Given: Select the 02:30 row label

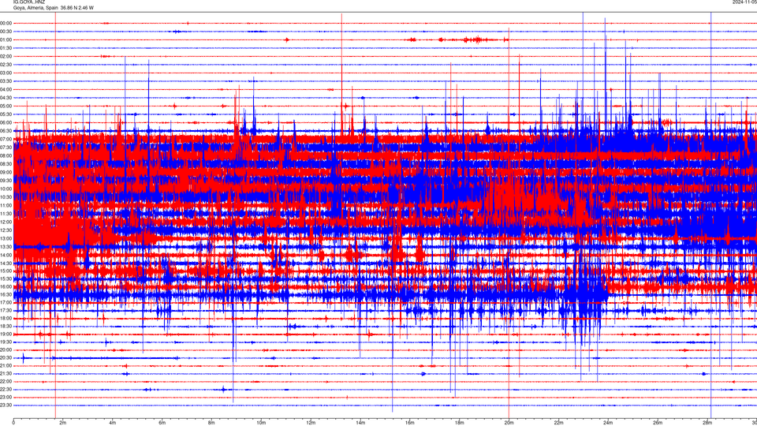Looking at the screenshot, I should coord(6,64).
